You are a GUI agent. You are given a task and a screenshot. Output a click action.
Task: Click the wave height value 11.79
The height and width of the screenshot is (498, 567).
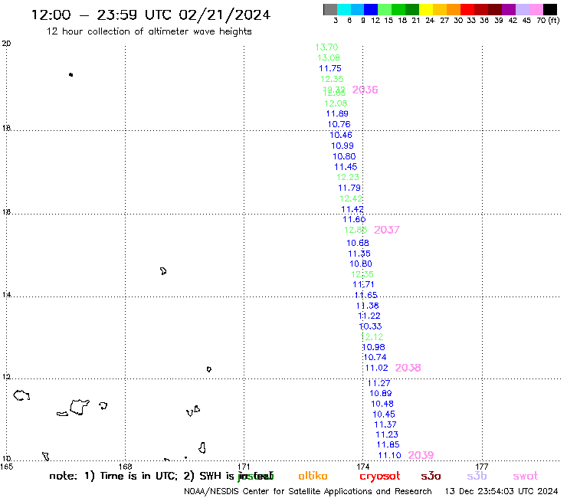(349, 188)
